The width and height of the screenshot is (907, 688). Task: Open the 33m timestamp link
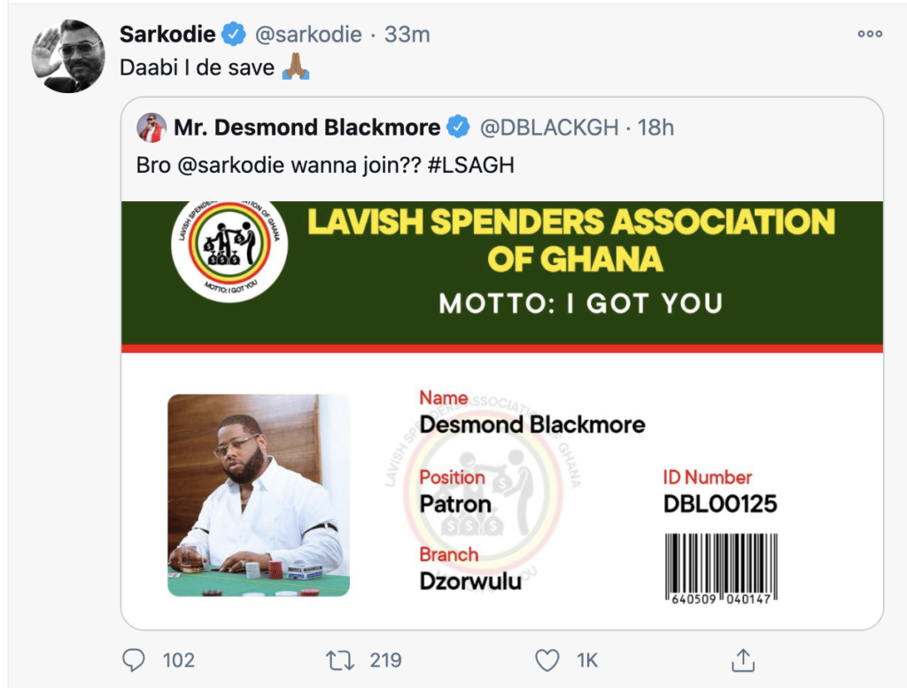coord(407,35)
